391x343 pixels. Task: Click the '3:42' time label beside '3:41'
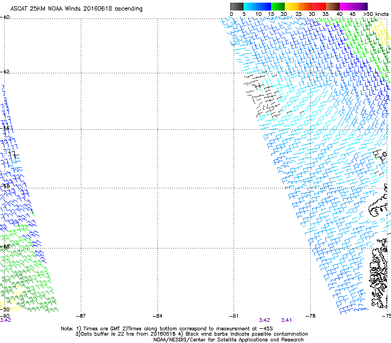pos(264,320)
